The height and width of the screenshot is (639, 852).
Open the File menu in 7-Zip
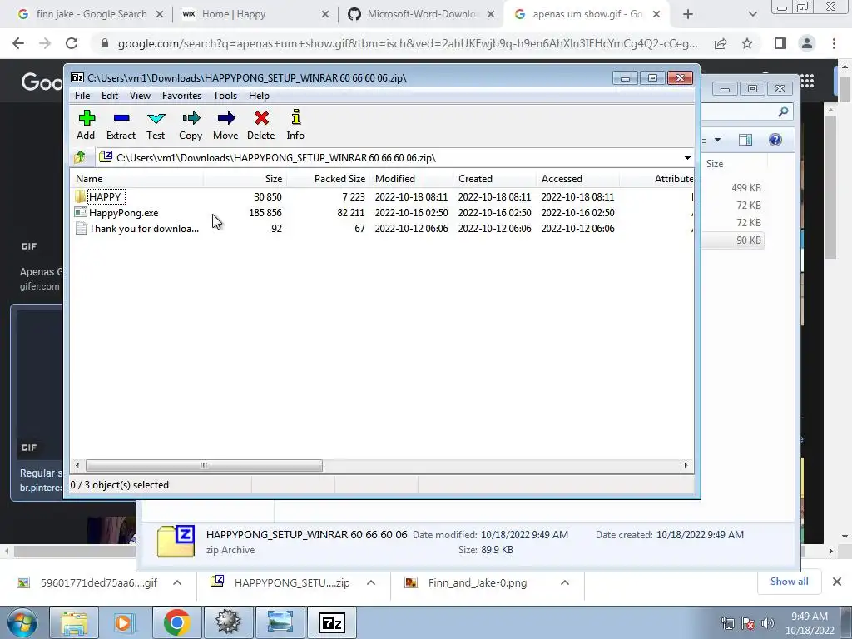click(82, 96)
